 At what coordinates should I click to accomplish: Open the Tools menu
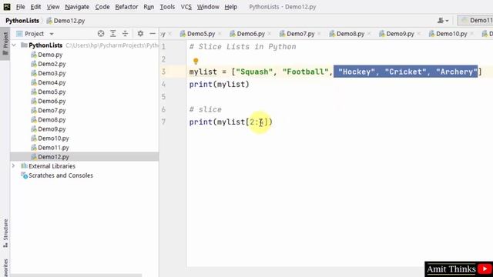click(x=167, y=7)
